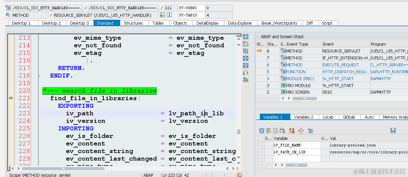The image size is (408, 177).
Task: Switch to the Globals tab
Action: 349,117
